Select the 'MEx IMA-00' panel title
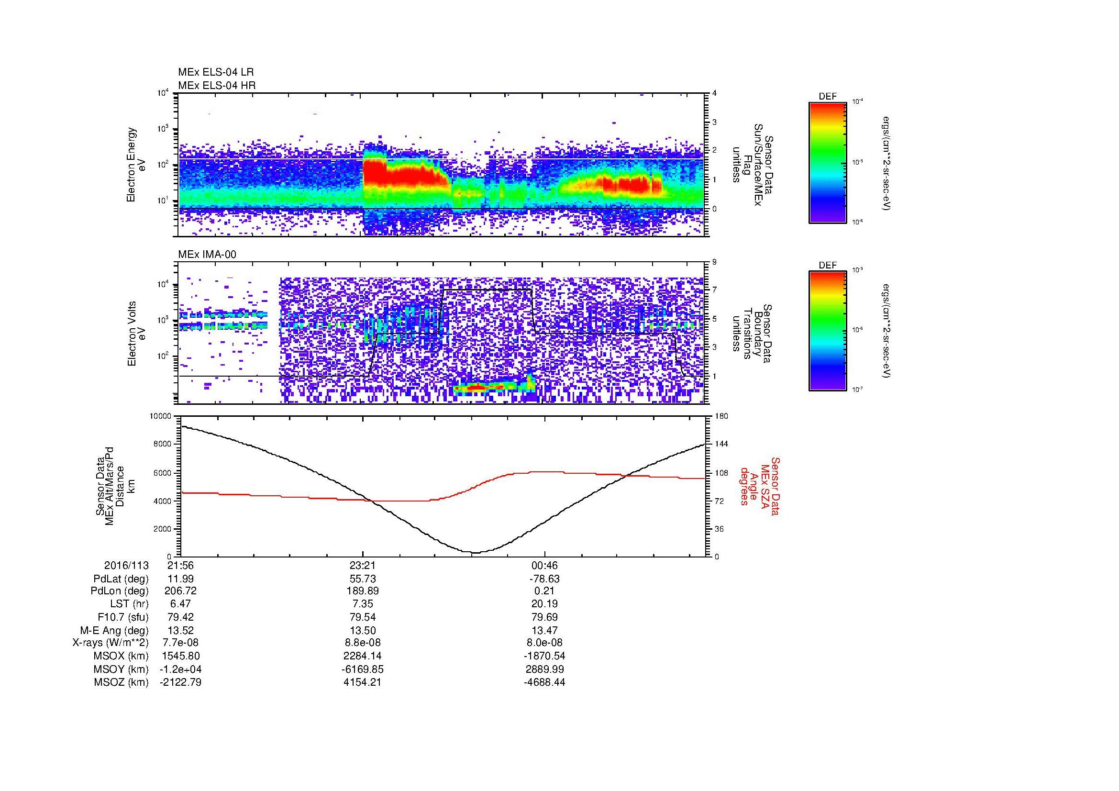Image resolution: width=1119 pixels, height=791 pixels. [x=207, y=255]
